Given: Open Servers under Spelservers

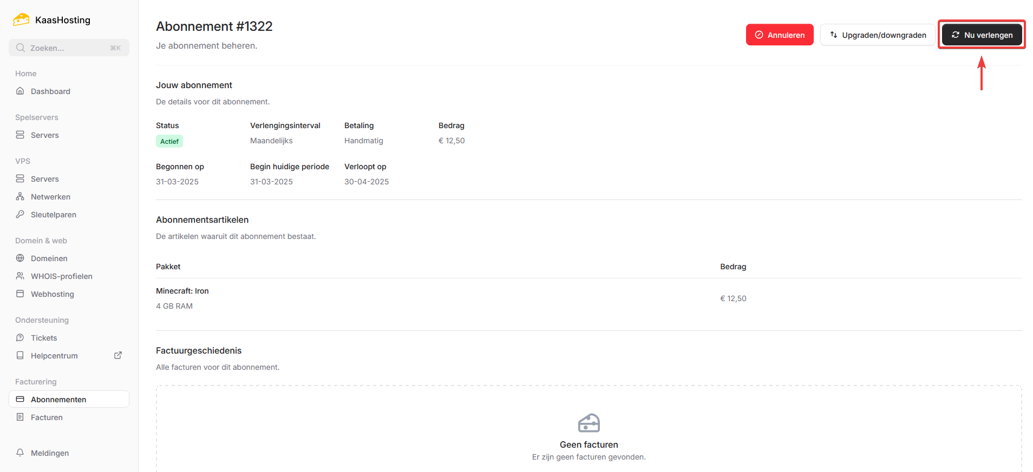Looking at the screenshot, I should coord(44,135).
